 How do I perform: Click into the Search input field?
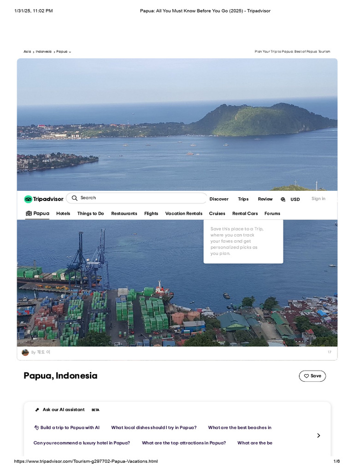[136, 198]
